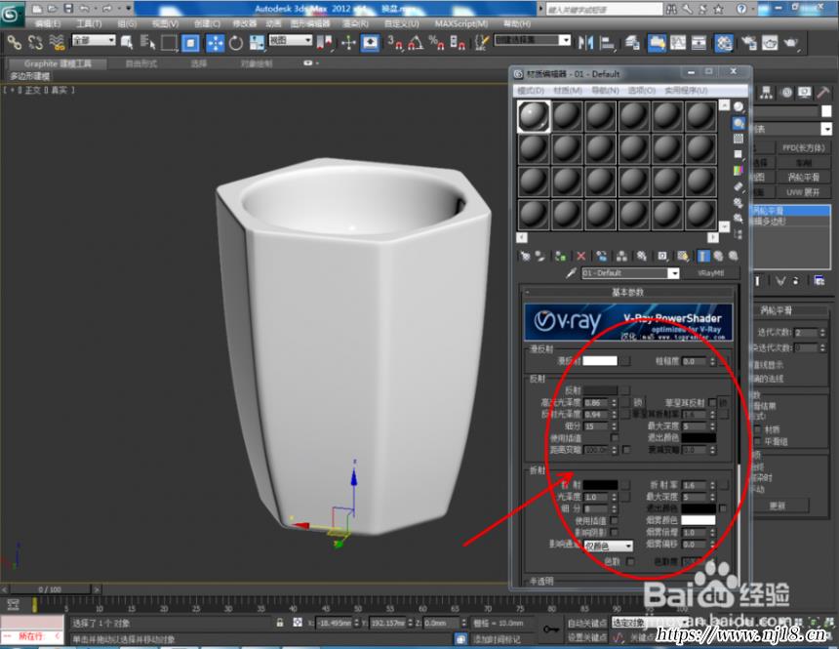Select the first material sample sphere slot
839x649 pixels.
coord(534,116)
